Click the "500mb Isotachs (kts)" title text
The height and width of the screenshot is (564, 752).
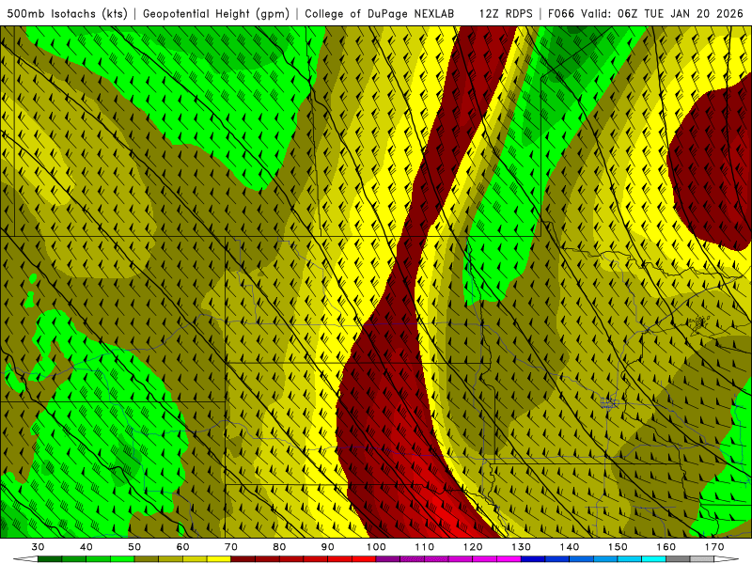tap(68, 13)
